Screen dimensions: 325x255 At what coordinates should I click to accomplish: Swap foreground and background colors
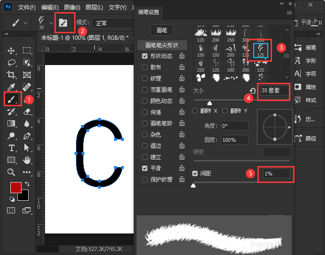tap(27, 183)
